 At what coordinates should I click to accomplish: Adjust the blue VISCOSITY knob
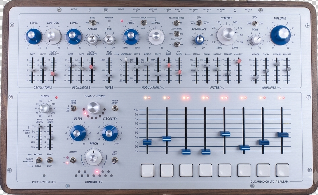coord(109,133)
